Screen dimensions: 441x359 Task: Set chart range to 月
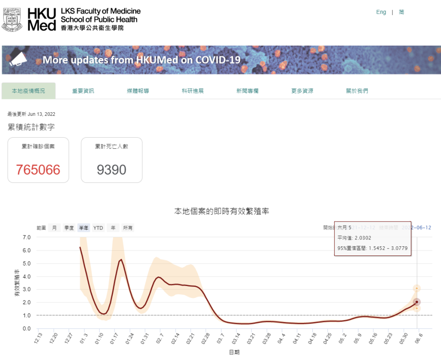tap(54, 228)
